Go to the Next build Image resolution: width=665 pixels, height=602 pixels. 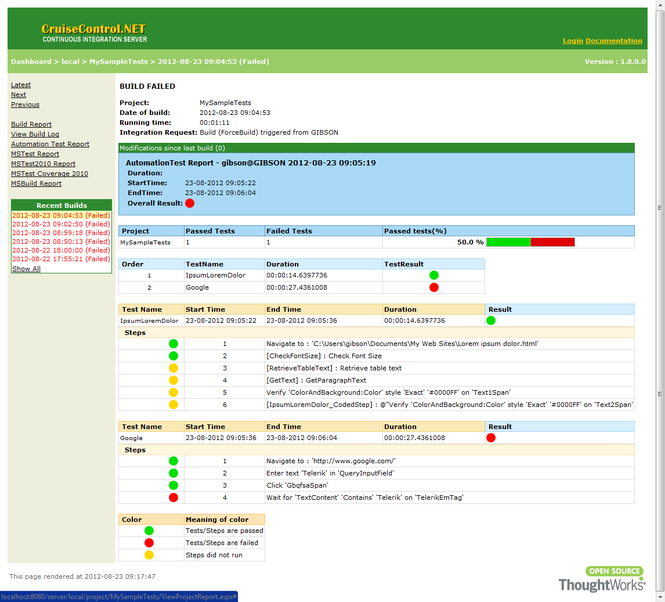(19, 95)
